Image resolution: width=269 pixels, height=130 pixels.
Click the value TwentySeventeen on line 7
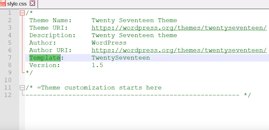tap(121, 58)
